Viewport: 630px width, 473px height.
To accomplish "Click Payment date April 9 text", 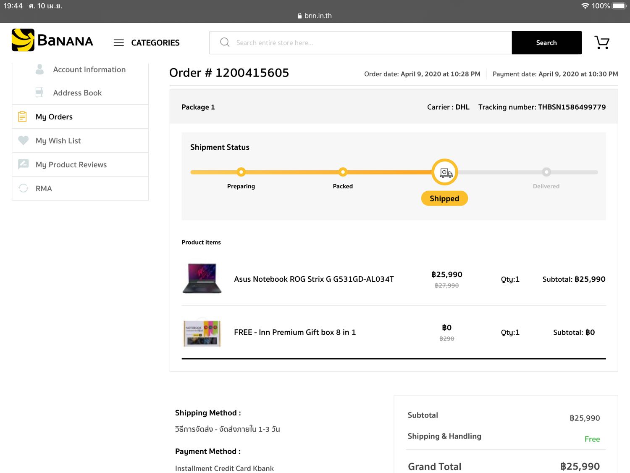I will pyautogui.click(x=555, y=74).
